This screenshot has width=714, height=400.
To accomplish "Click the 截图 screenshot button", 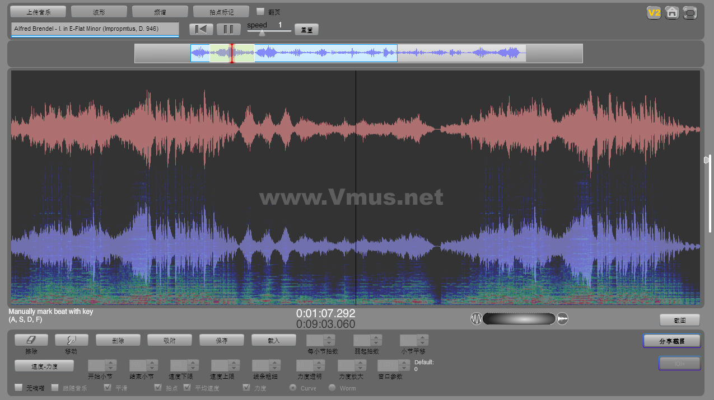I will click(680, 320).
